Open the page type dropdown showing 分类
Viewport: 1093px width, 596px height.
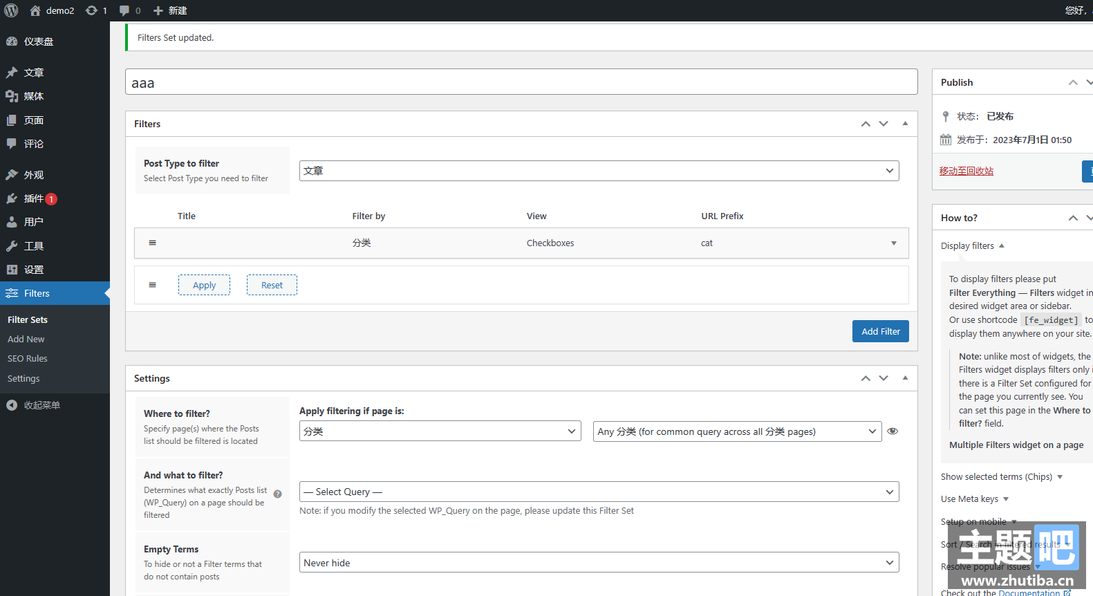[440, 431]
